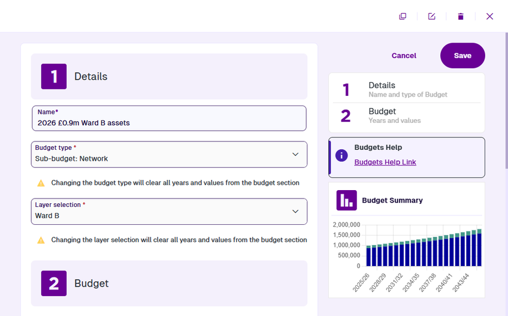The width and height of the screenshot is (508, 316).
Task: Click the vertical page scrollbar
Action: tap(506, 101)
